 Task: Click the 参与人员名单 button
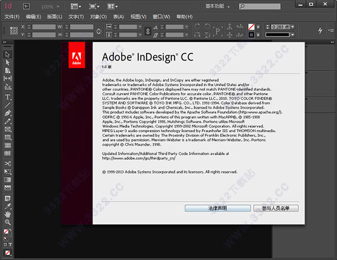point(276,208)
